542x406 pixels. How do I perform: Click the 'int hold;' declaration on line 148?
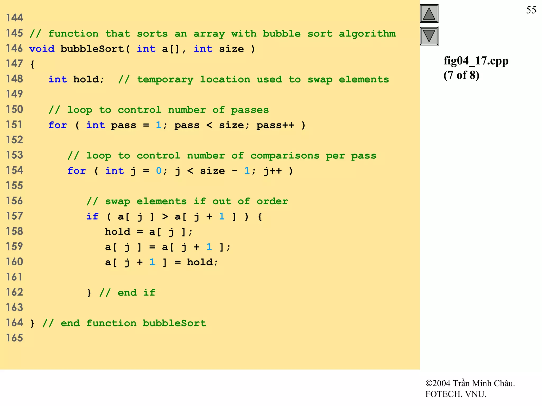click(x=76, y=79)
